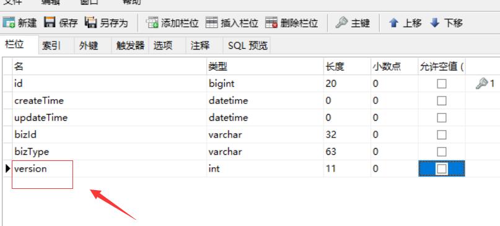
Task: Insert a field with 插入栏位
Action: [232, 23]
